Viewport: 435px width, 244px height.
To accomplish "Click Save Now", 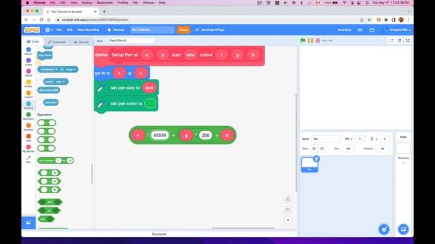I will [x=345, y=30].
